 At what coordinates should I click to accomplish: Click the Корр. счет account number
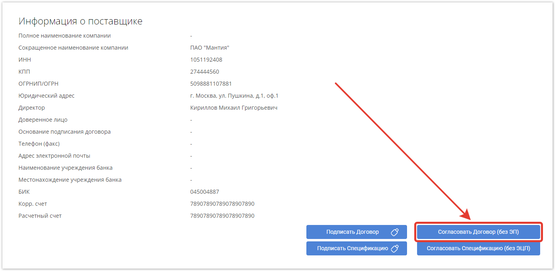[222, 204]
